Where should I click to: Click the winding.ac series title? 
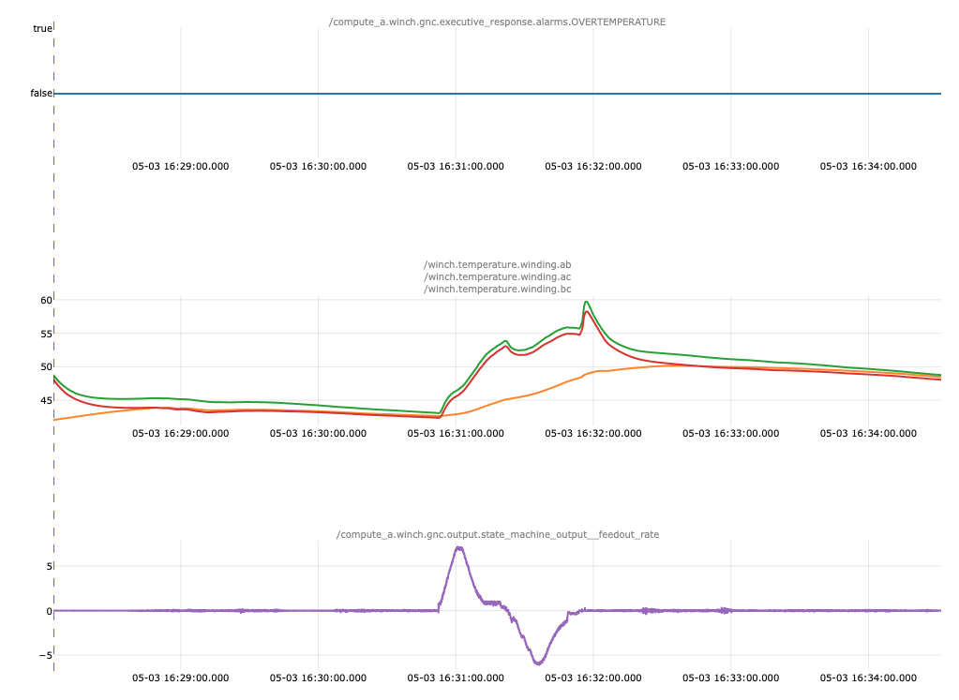click(497, 277)
